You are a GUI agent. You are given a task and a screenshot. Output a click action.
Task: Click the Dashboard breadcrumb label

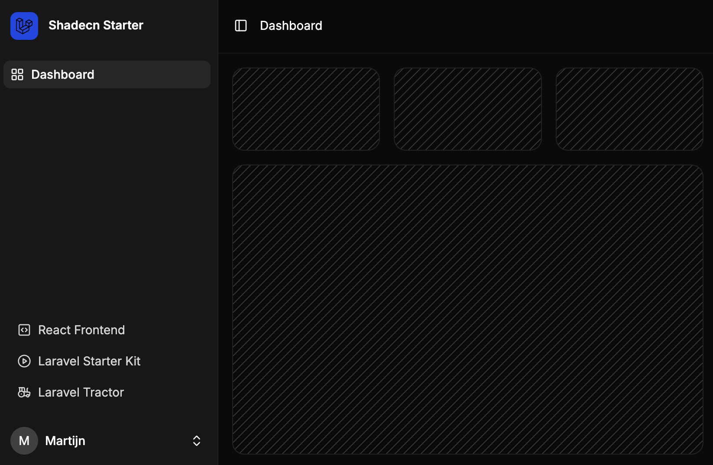pos(291,26)
